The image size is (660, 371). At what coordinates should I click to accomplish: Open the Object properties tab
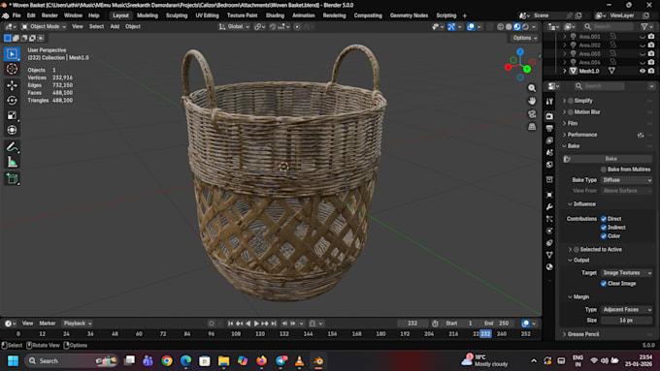pos(549,195)
